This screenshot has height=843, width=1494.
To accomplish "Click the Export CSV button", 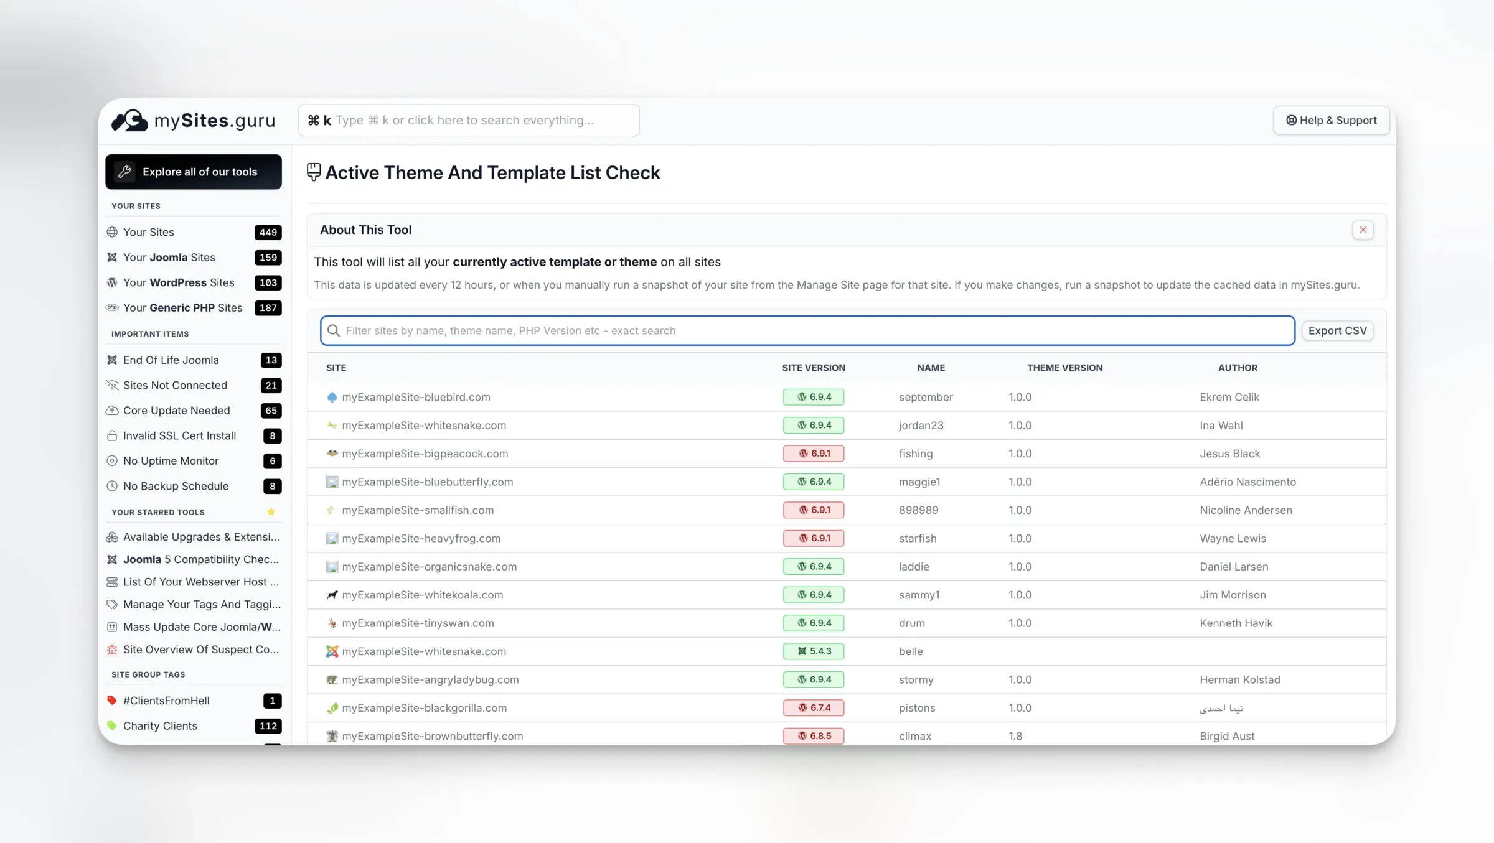I will coord(1337,330).
